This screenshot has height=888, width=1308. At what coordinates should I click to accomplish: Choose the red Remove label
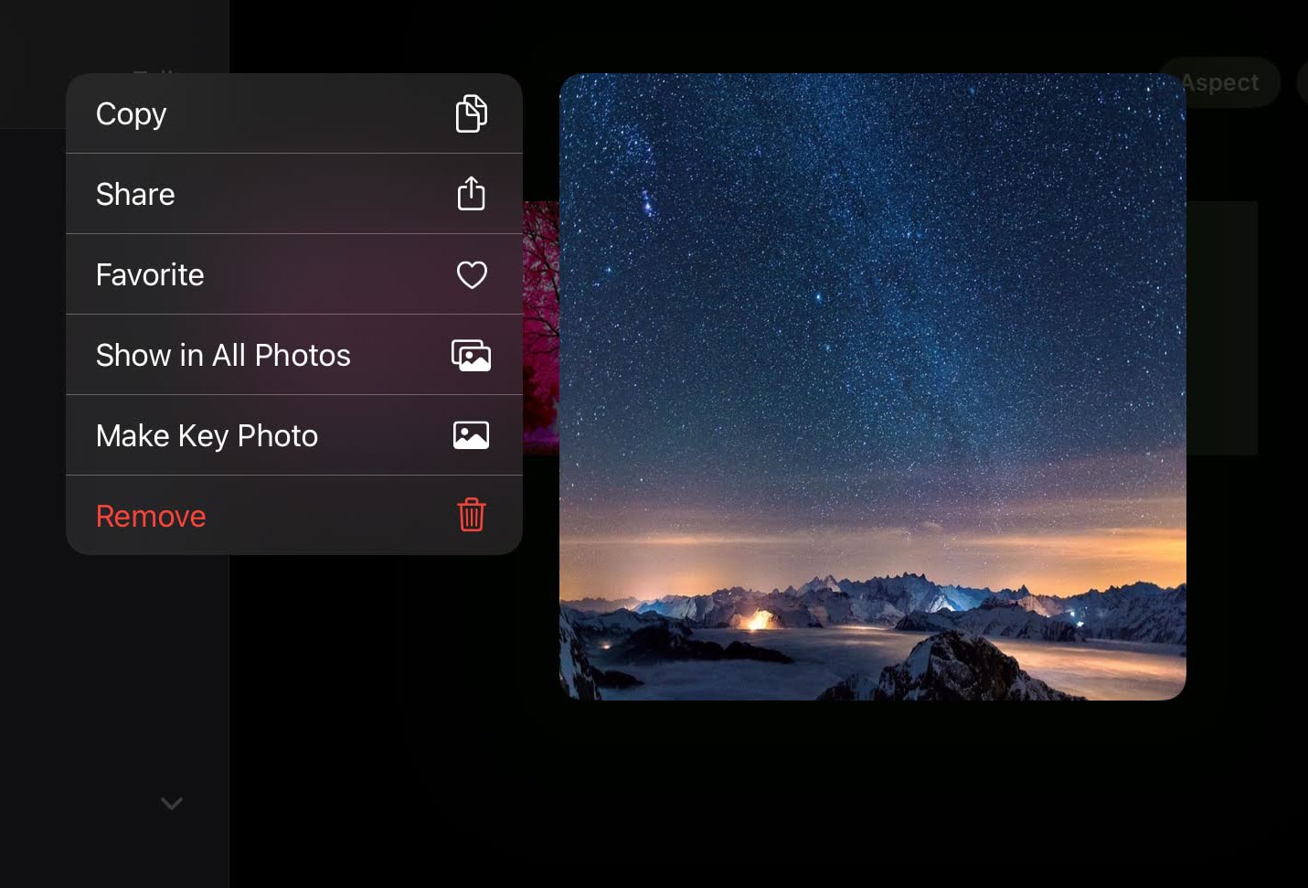click(x=151, y=516)
